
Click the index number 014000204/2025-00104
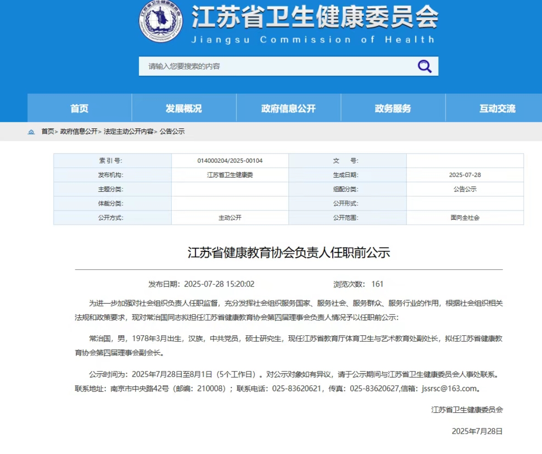pos(230,161)
